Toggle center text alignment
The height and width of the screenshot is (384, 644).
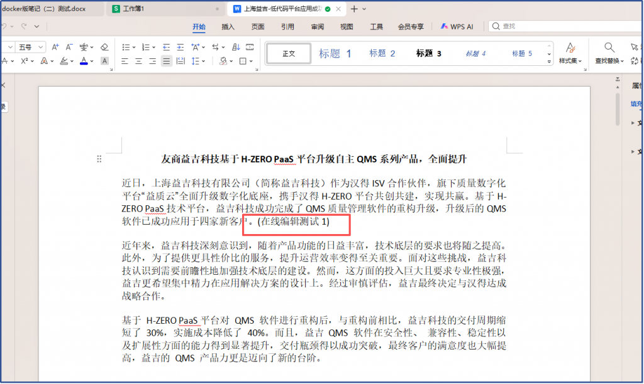138,61
